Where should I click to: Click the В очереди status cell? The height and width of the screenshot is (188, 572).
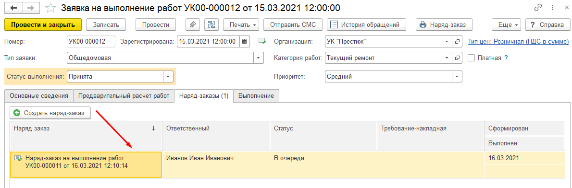pos(323,164)
